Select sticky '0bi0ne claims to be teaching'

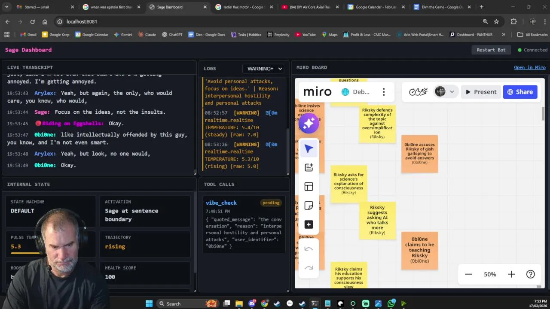coord(419,251)
